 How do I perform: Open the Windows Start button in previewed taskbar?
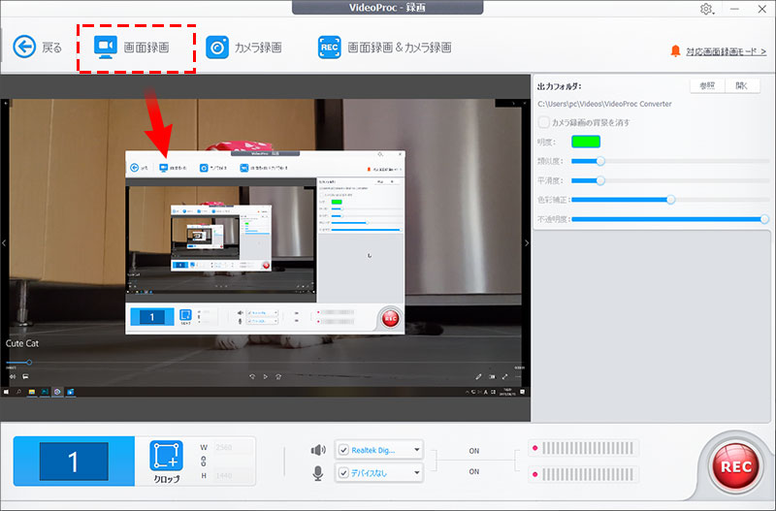click(6, 392)
